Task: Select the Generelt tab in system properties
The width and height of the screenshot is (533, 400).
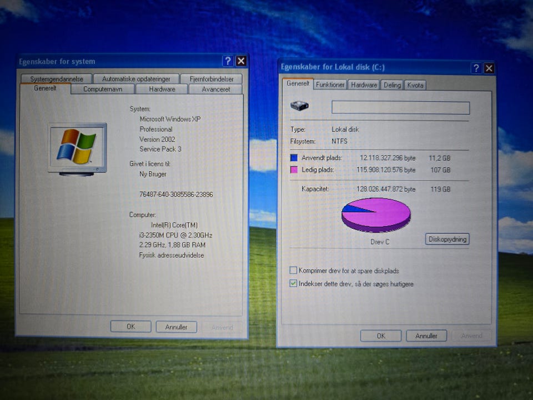Action: [x=45, y=88]
